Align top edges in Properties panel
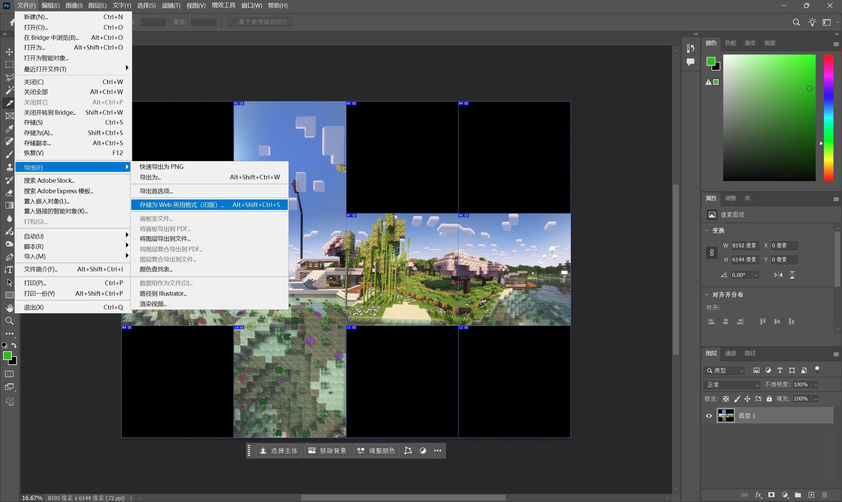This screenshot has width=842, height=502. [762, 322]
